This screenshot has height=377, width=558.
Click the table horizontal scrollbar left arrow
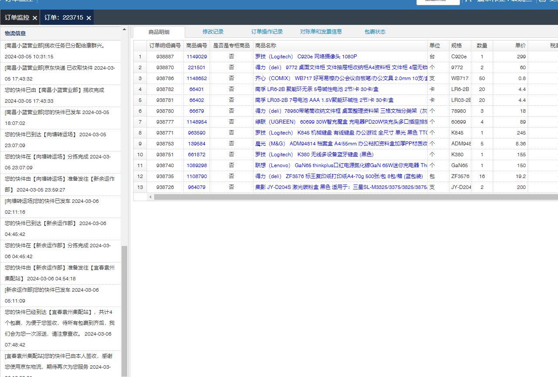[151, 197]
